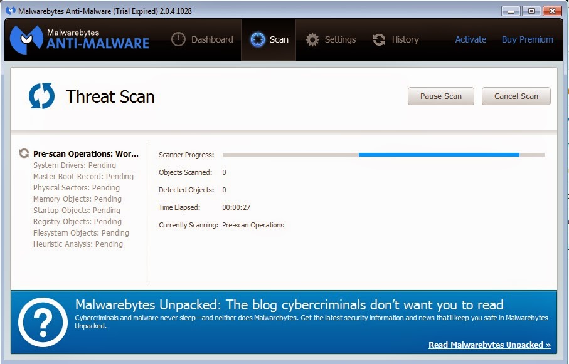Image resolution: width=569 pixels, height=364 pixels.
Task: Click the Activate link
Action: 471,39
